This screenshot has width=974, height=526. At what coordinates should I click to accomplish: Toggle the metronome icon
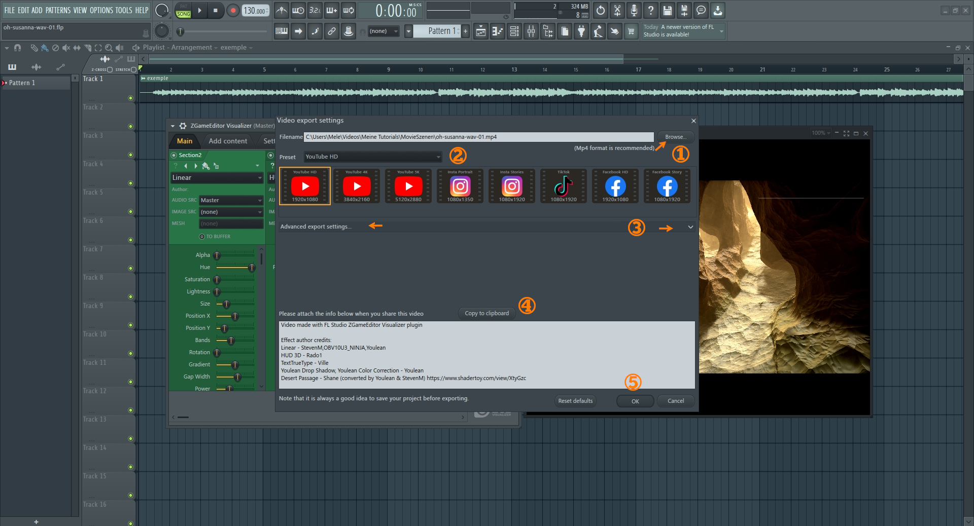(x=282, y=10)
